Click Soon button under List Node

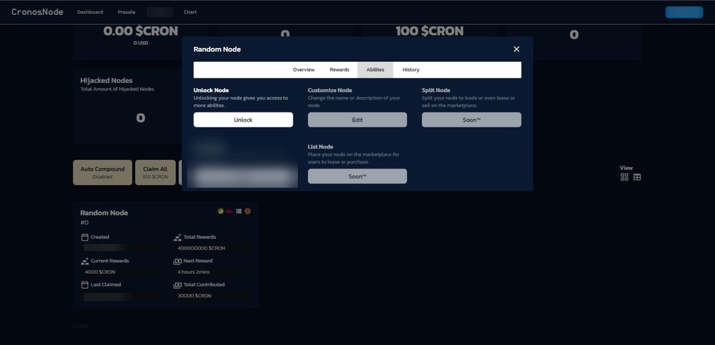[x=357, y=176]
